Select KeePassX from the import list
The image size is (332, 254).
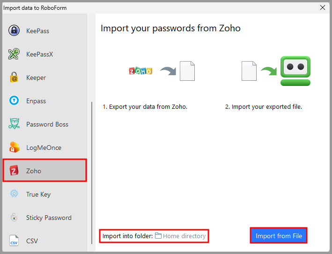pos(40,54)
